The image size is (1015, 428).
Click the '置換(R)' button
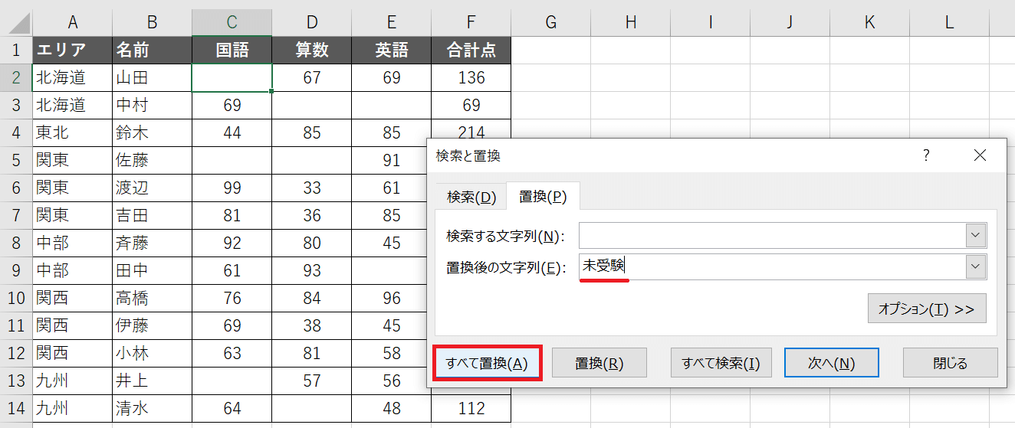coord(599,363)
